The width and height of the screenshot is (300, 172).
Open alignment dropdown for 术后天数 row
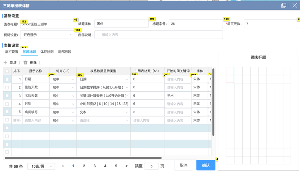tap(63, 96)
